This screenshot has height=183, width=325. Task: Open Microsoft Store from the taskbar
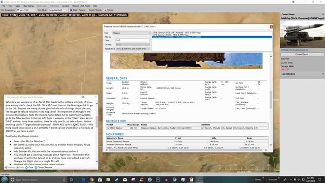click(x=100, y=179)
